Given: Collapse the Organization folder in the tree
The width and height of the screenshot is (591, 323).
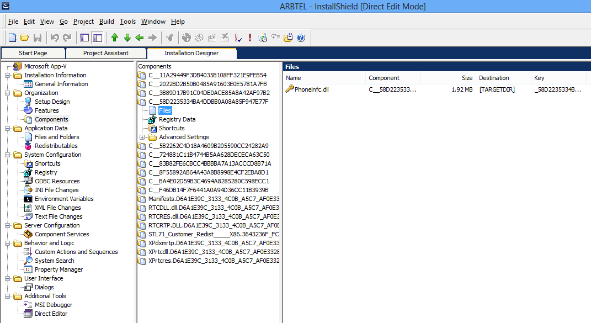Looking at the screenshot, I should coord(7,93).
